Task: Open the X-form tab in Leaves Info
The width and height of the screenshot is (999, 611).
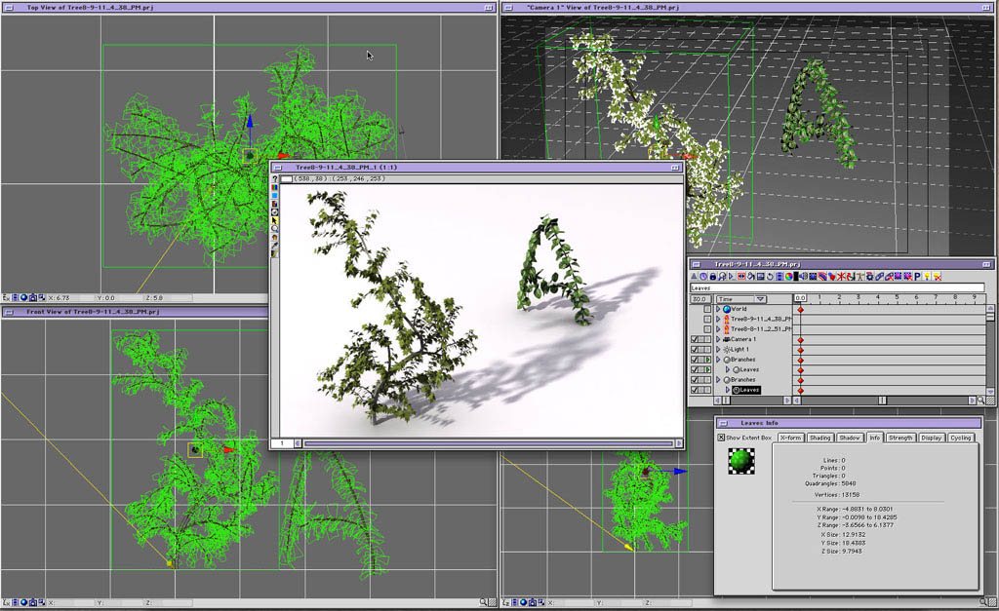Action: tap(790, 438)
